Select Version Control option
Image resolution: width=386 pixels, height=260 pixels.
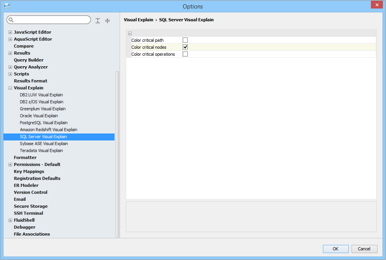(x=31, y=192)
